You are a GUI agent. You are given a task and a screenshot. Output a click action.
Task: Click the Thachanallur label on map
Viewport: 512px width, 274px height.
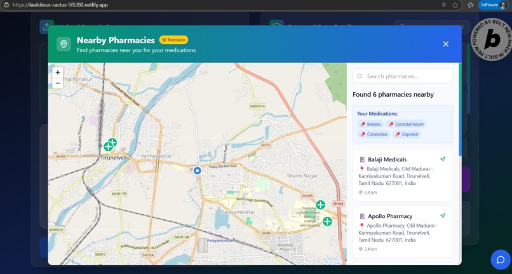click(77, 79)
